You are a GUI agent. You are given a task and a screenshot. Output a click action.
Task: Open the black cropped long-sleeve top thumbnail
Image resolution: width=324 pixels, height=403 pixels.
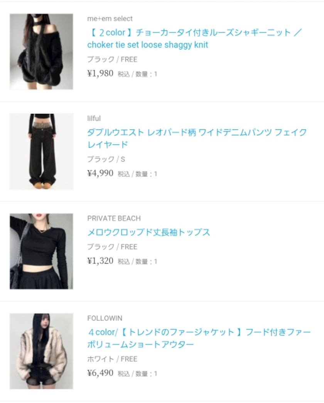click(x=41, y=251)
